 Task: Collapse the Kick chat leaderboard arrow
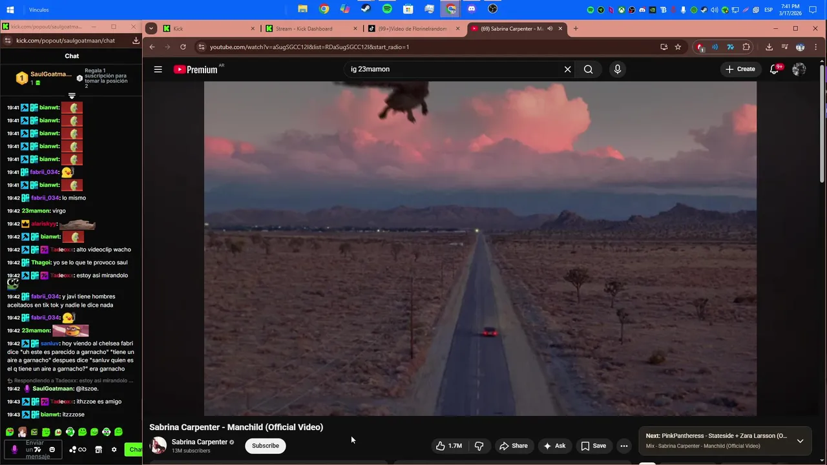point(72,96)
